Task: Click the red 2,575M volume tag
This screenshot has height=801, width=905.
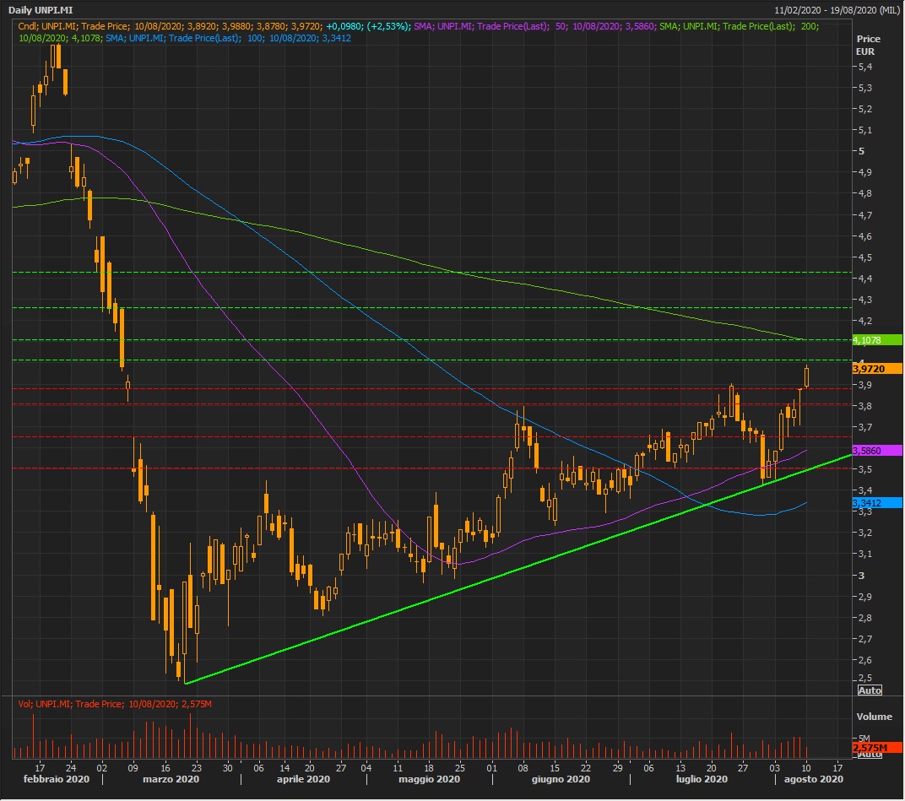Action: coord(870,748)
